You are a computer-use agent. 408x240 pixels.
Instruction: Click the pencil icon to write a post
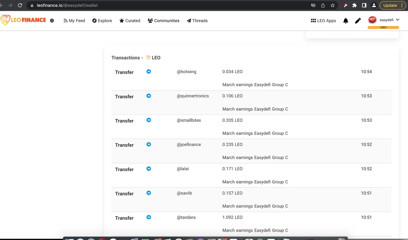tap(358, 21)
